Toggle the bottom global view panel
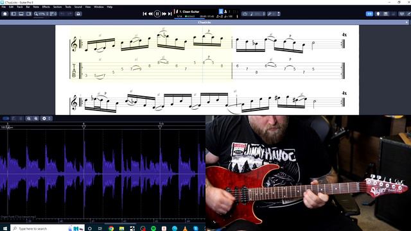Screen dimensions: 411x231 (x=21, y=13)
